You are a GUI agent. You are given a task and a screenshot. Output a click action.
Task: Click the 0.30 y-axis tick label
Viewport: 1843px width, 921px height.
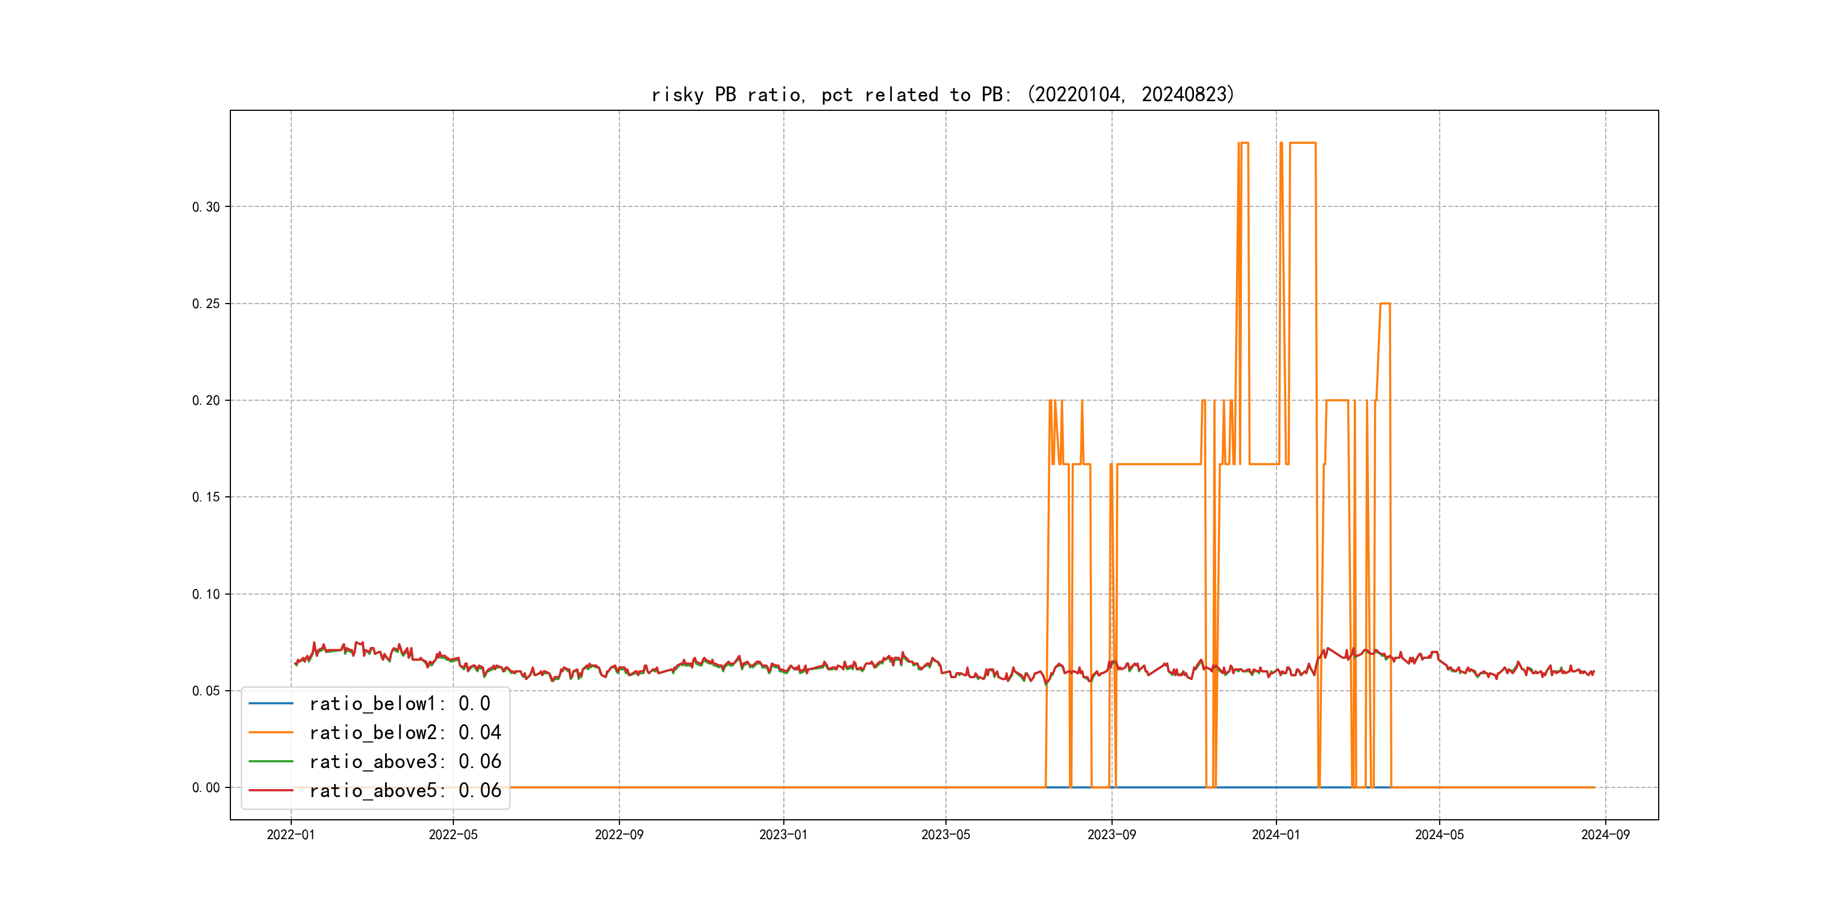click(x=206, y=208)
